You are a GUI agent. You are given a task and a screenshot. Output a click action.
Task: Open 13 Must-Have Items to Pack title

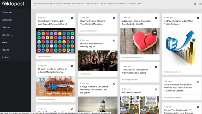[x=53, y=71]
